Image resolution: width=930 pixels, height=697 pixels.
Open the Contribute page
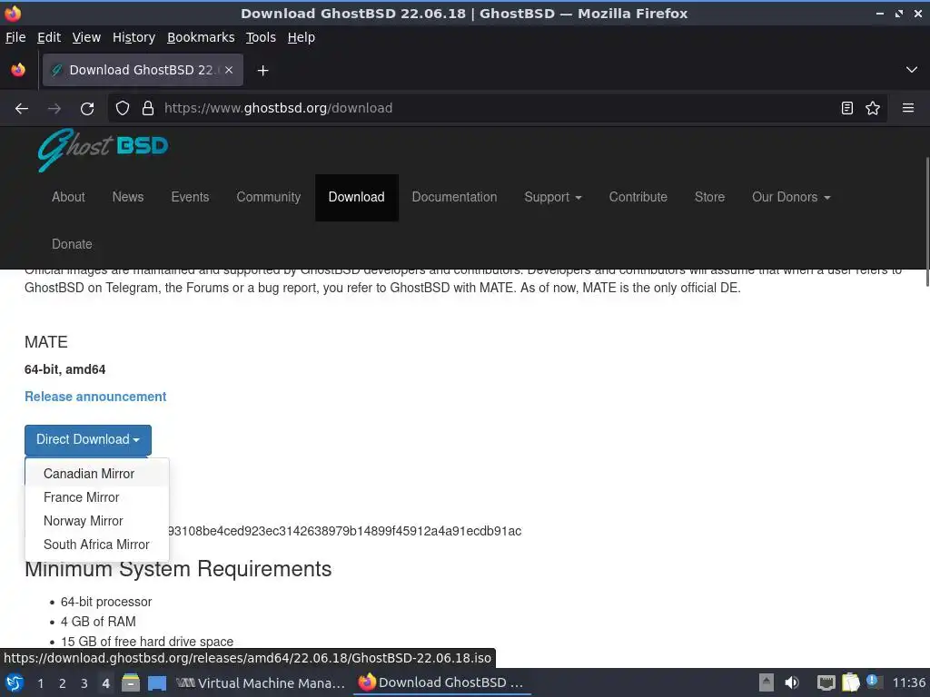[638, 197]
